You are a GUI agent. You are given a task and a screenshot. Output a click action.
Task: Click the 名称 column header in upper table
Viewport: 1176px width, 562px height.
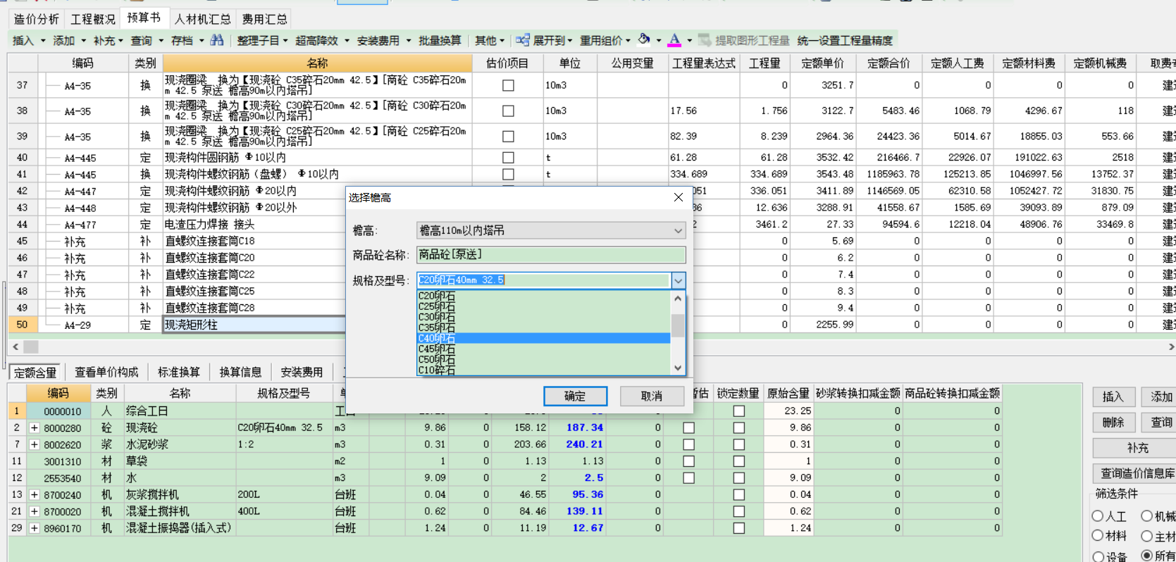click(x=317, y=63)
